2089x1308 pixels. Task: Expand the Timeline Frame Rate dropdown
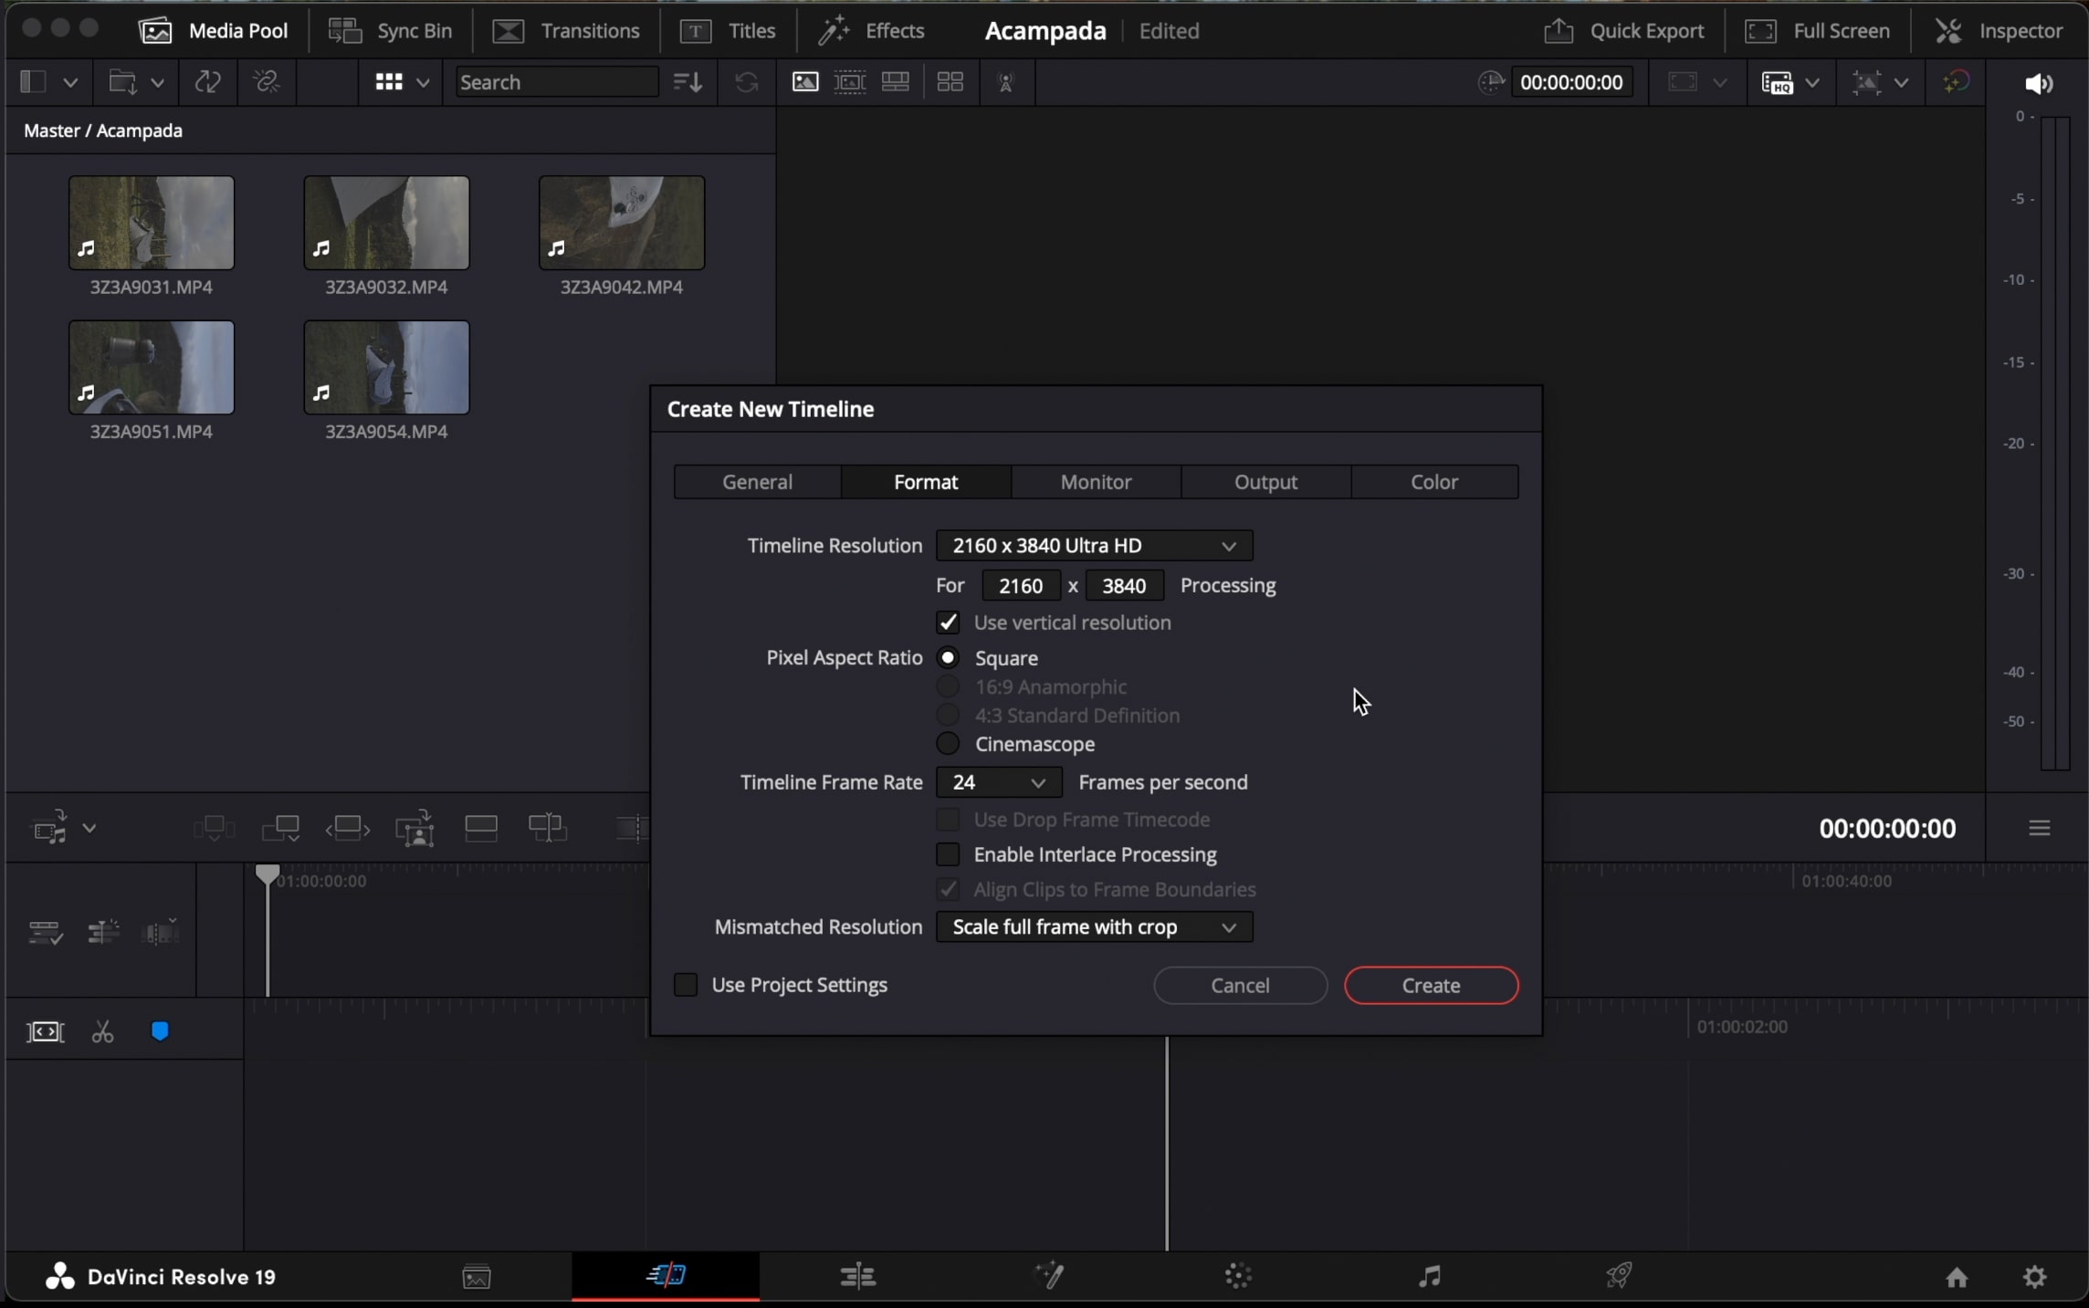[998, 782]
